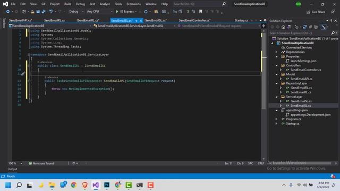Click the Solution Explorer search magnifier

(333, 33)
